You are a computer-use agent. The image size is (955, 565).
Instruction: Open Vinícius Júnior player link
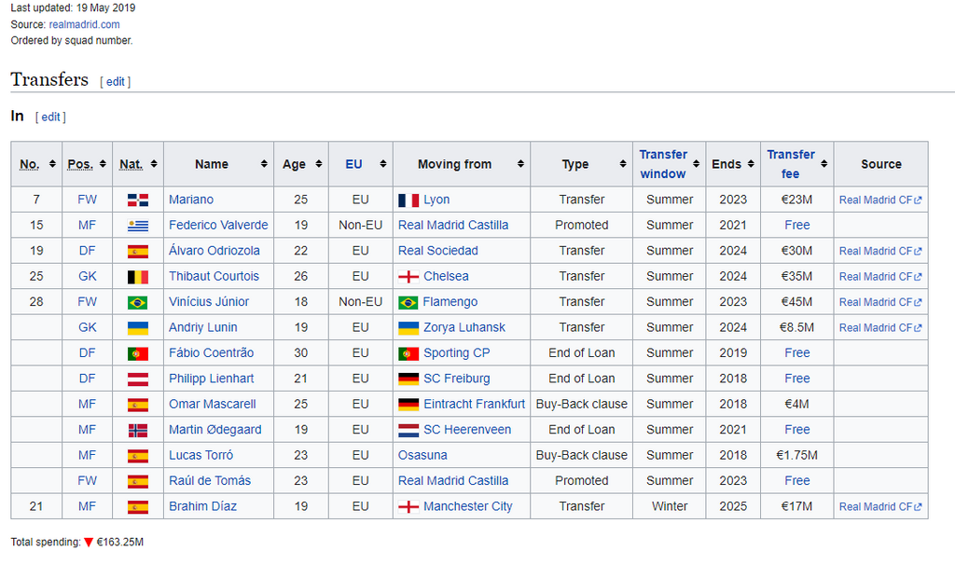click(209, 302)
